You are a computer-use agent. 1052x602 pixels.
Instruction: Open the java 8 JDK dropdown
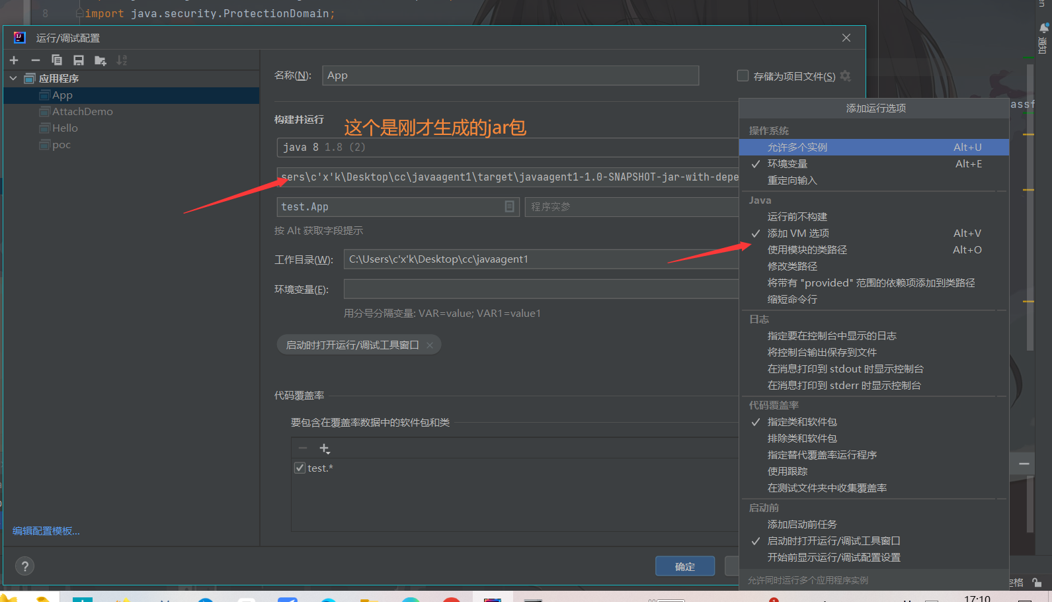tap(507, 147)
